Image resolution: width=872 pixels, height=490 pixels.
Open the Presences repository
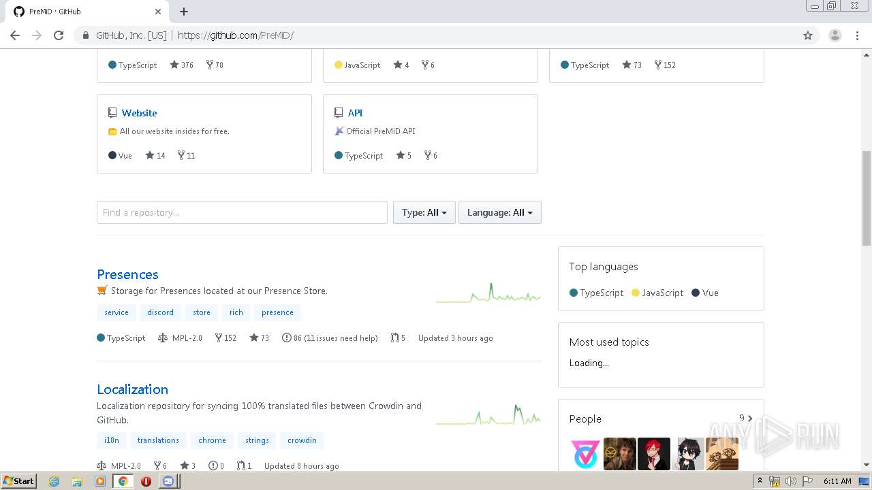127,274
